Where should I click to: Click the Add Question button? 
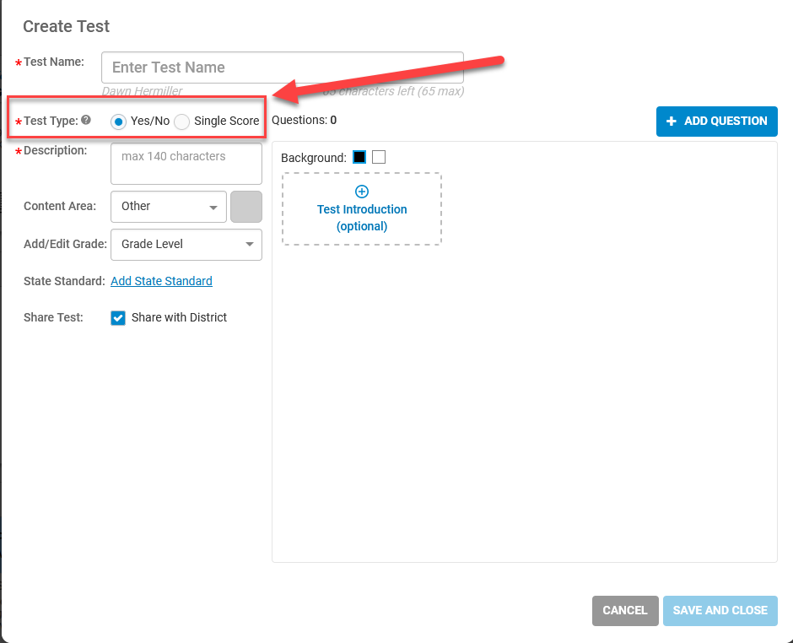click(x=716, y=122)
